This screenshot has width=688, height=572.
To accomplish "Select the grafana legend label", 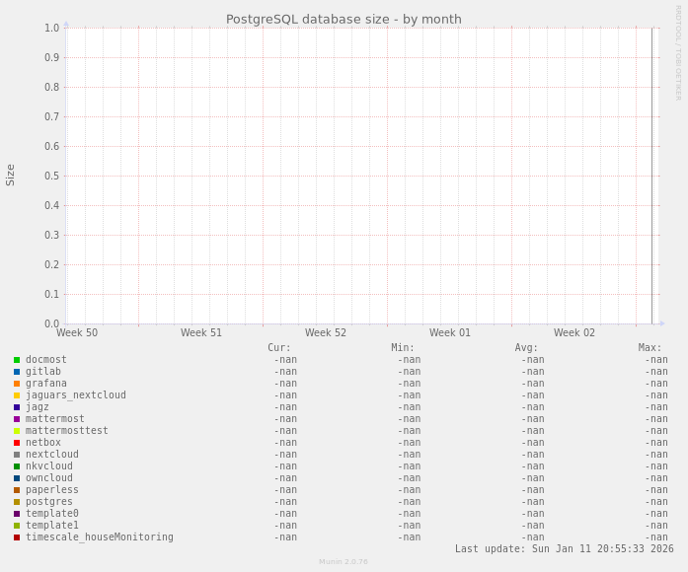I will pyautogui.click(x=46, y=383).
